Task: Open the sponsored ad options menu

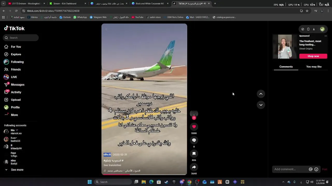Action: tap(326, 36)
